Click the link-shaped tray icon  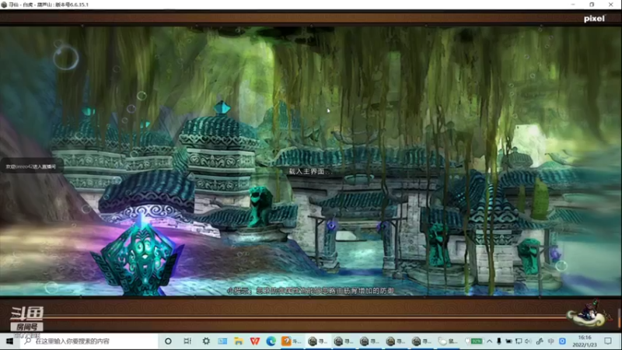[x=540, y=341]
